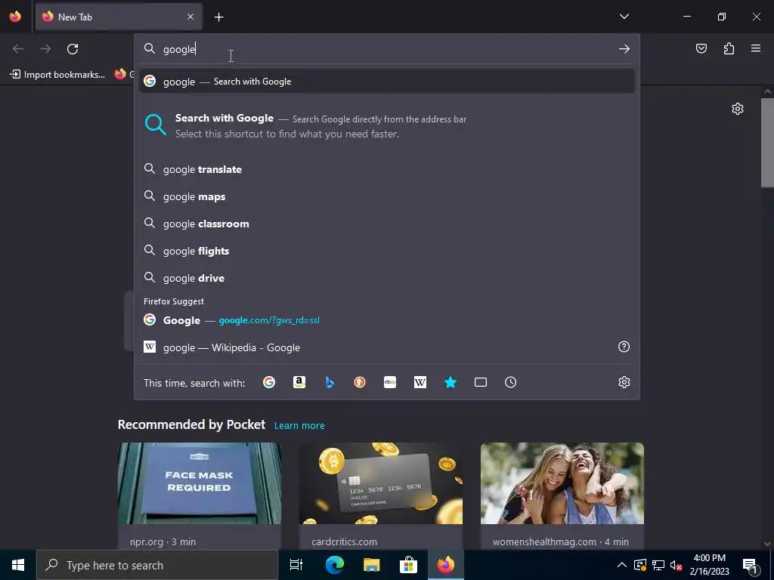Pick the google flights suggestion

coord(387,251)
